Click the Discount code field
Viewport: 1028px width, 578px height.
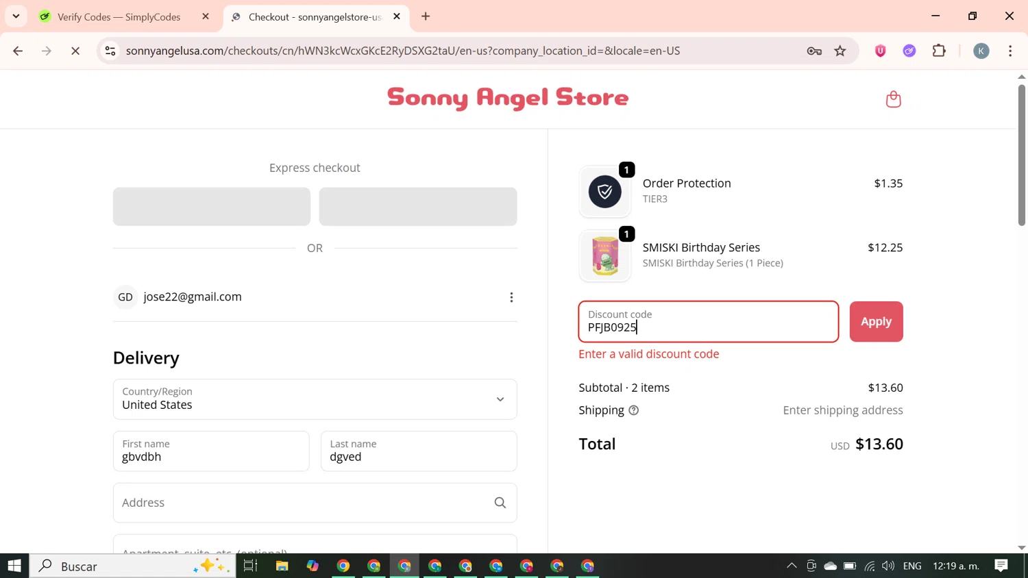coord(709,322)
